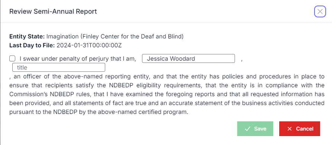332x145 pixels.
Task: Click the 'Review Semi-Annual Report' heading
Action: point(53,11)
